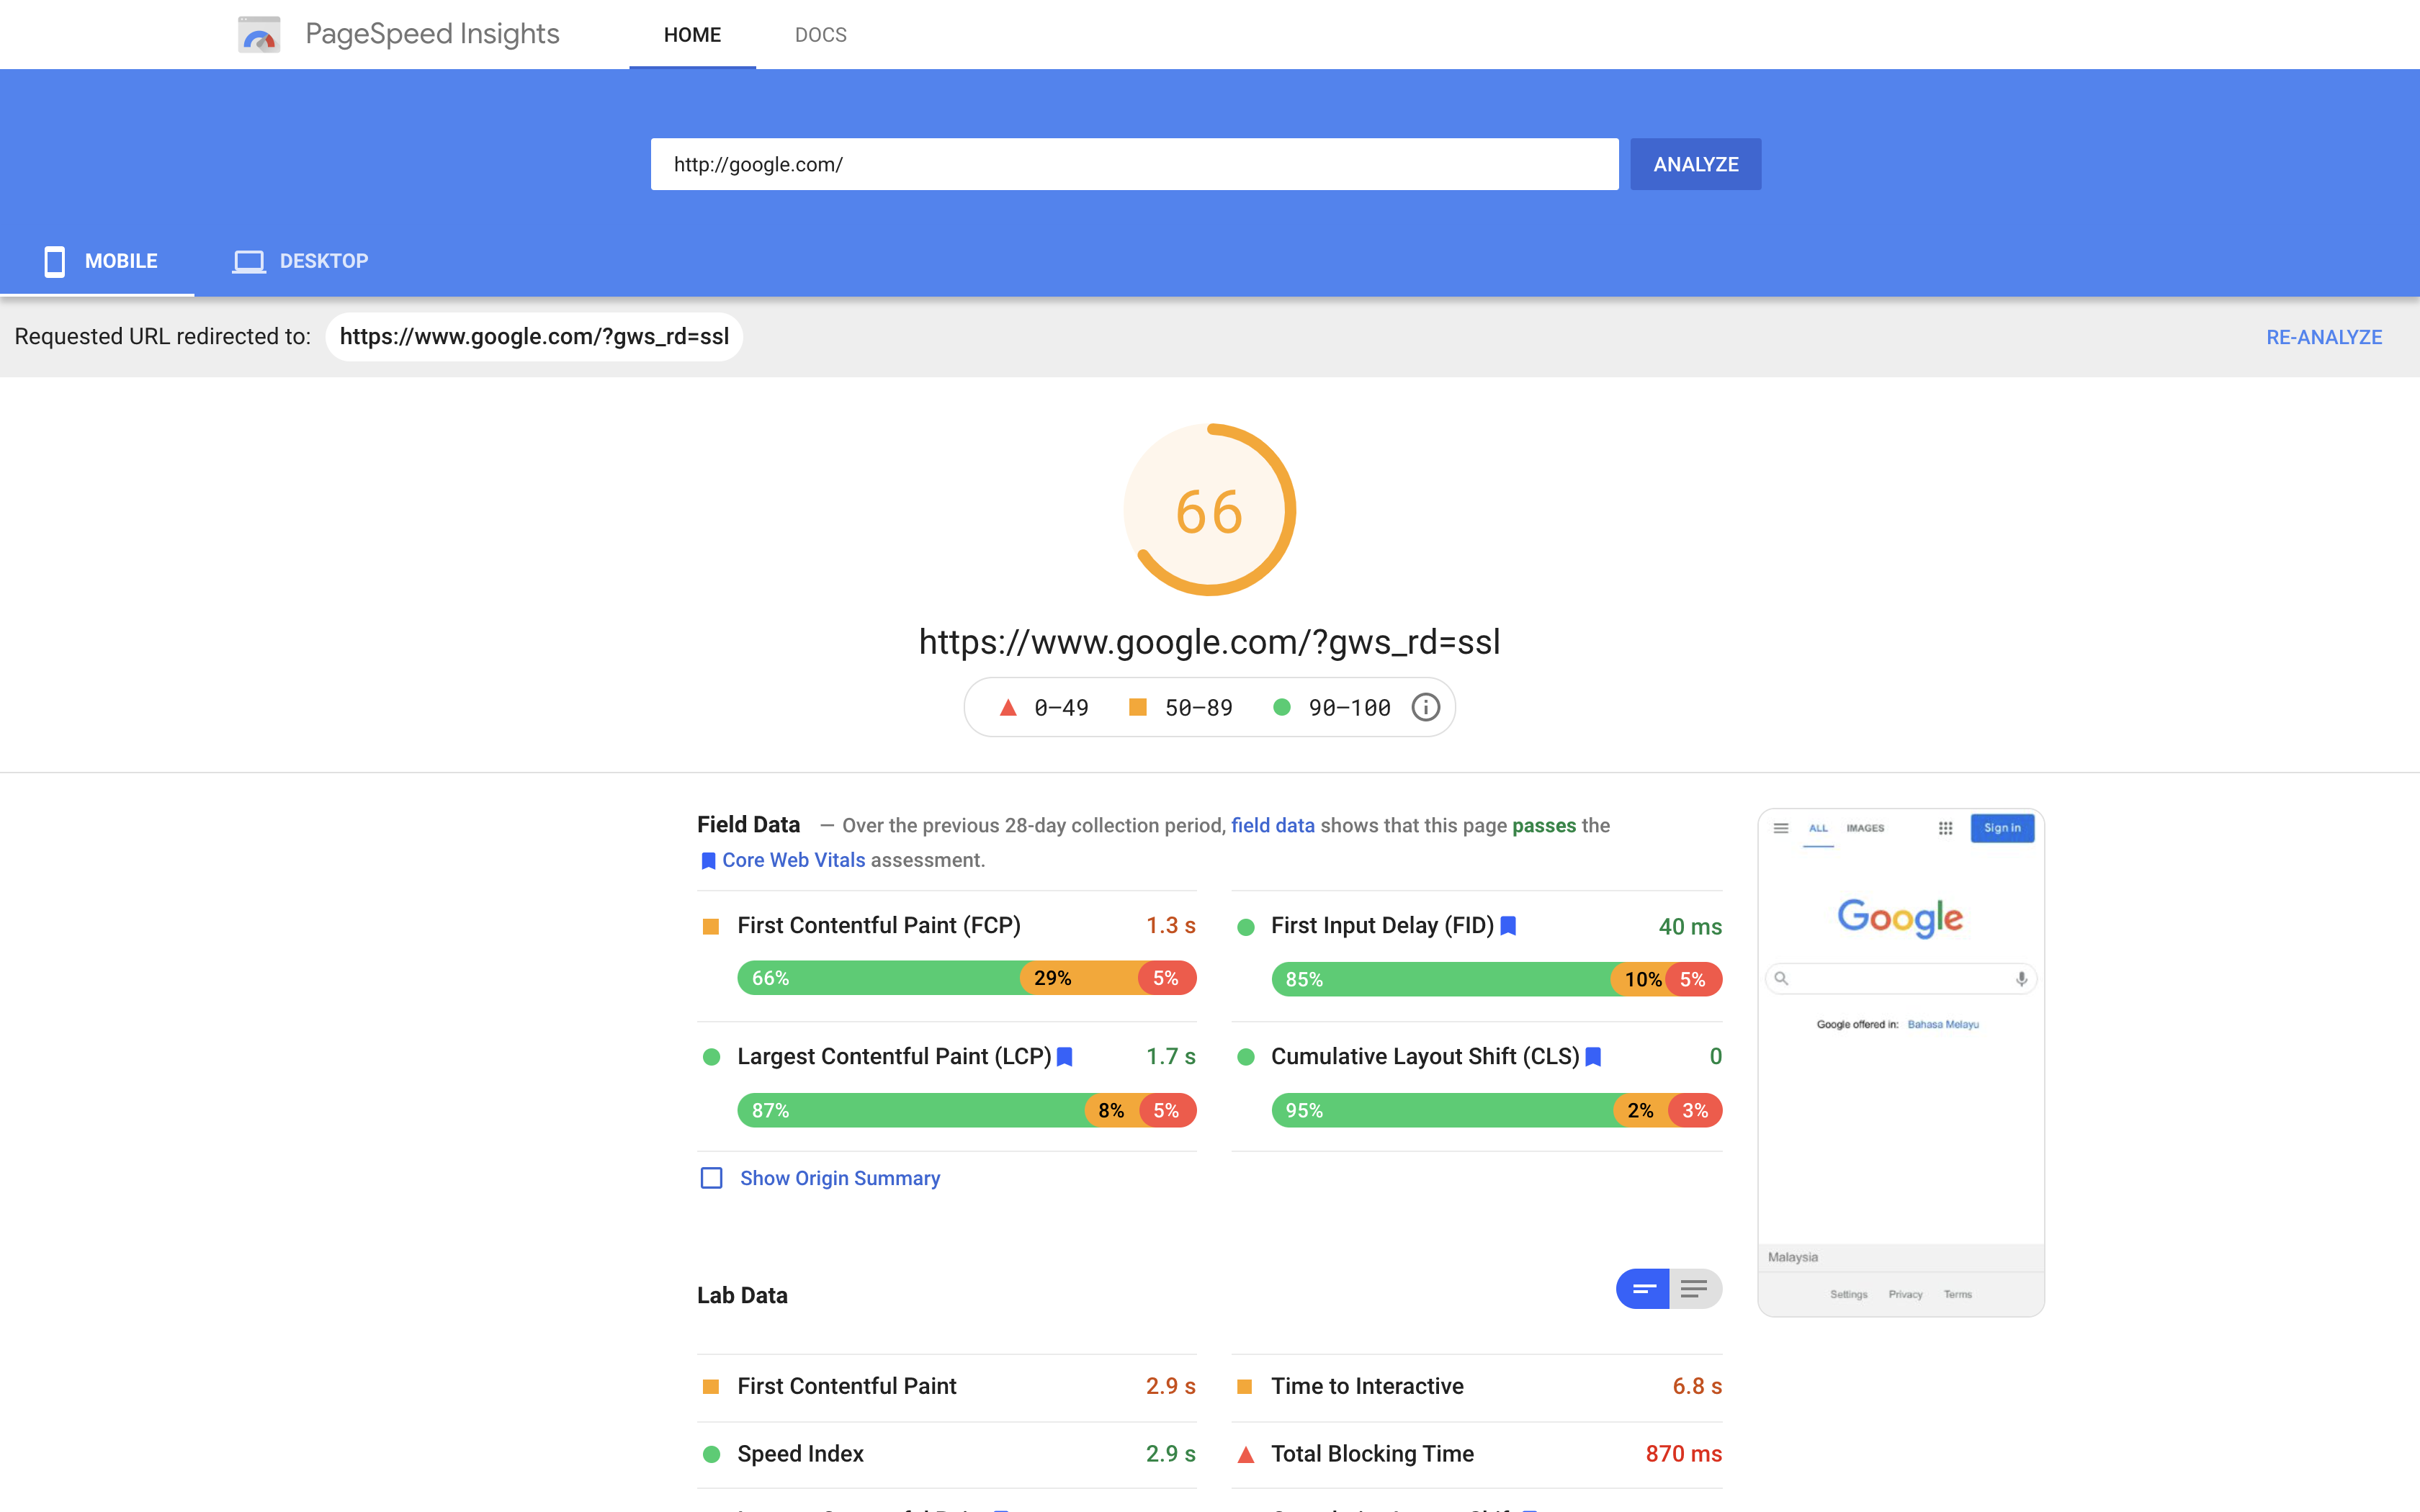2420x1512 pixels.
Task: Click the performance score gauge showing 66
Action: click(x=1210, y=510)
